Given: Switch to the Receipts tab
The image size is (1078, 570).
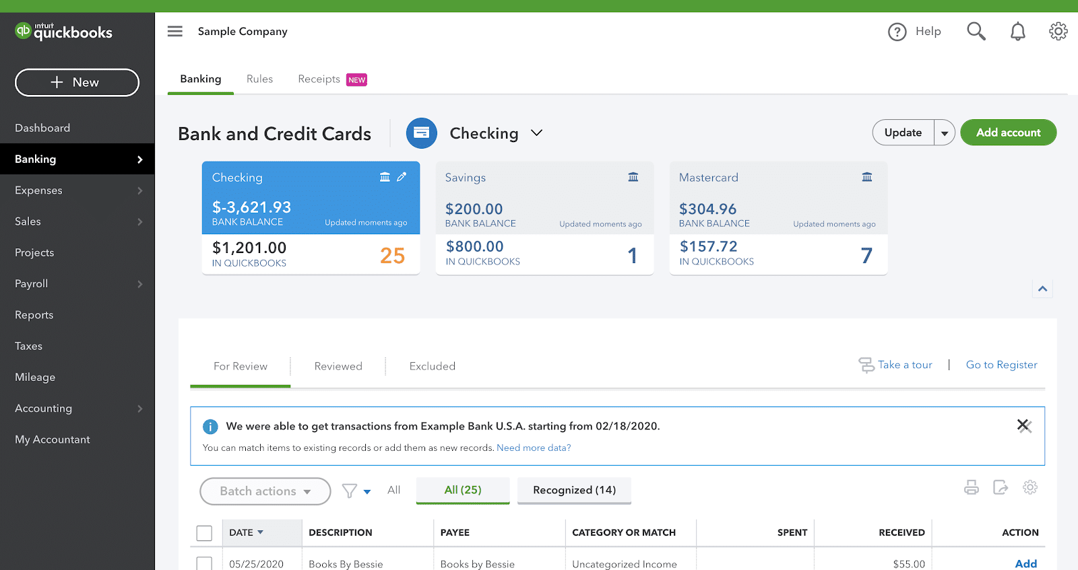Looking at the screenshot, I should [332, 79].
